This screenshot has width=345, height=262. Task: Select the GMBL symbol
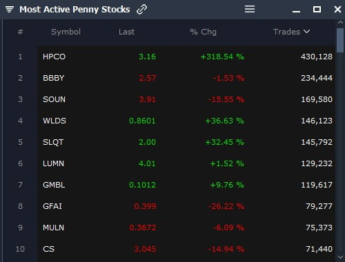(x=54, y=185)
